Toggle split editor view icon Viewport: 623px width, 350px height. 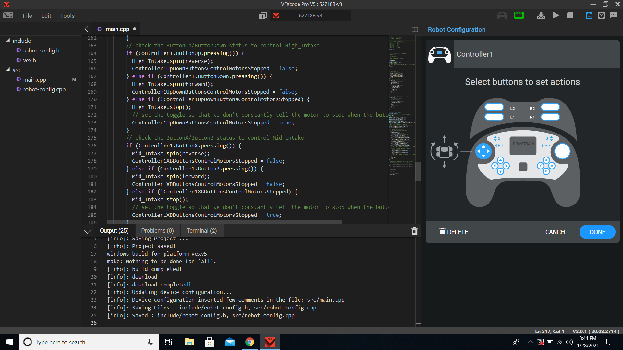coord(415,29)
